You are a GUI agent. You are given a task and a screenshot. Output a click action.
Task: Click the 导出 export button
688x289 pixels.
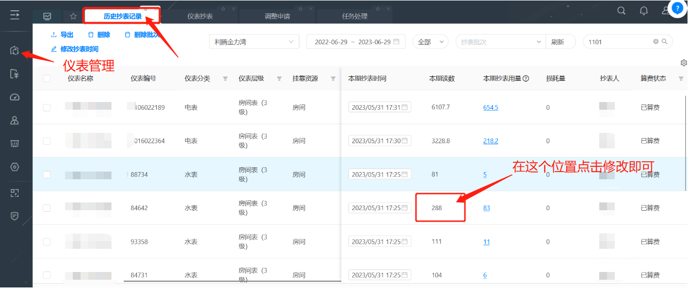[x=62, y=35]
